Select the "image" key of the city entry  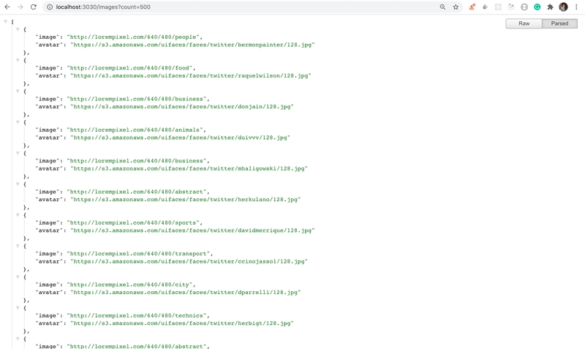48,285
